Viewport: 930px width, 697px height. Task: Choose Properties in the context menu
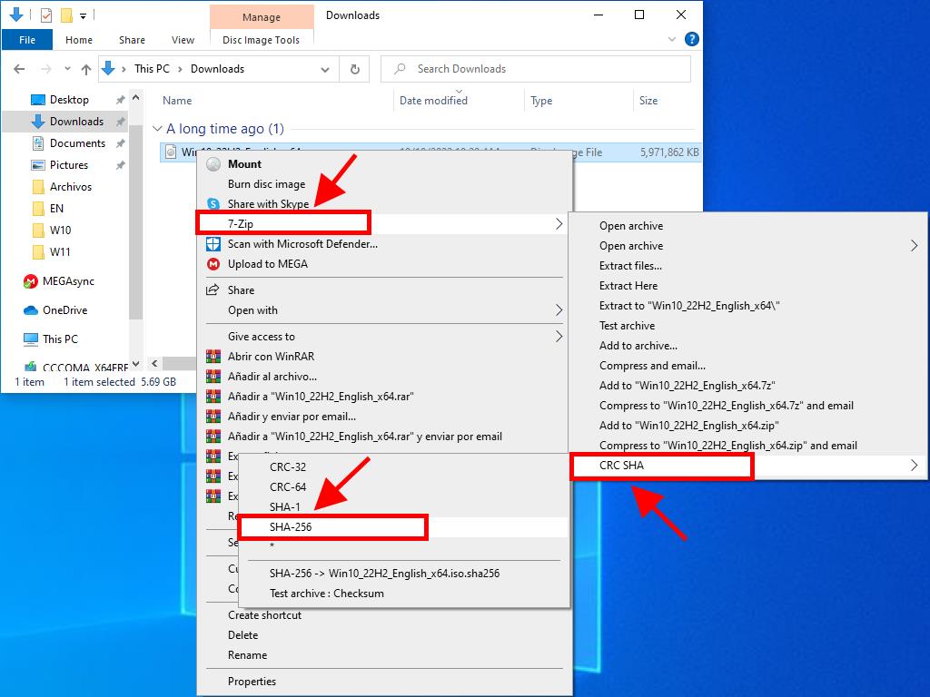coord(252,682)
